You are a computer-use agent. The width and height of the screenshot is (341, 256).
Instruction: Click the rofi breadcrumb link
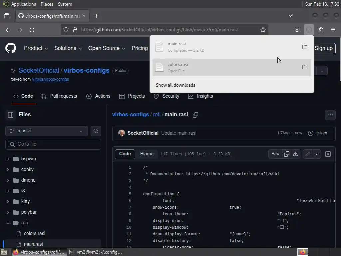pos(157,115)
